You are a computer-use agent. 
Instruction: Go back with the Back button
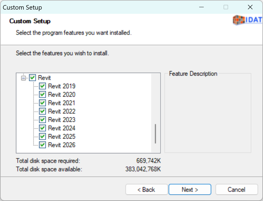(147, 190)
